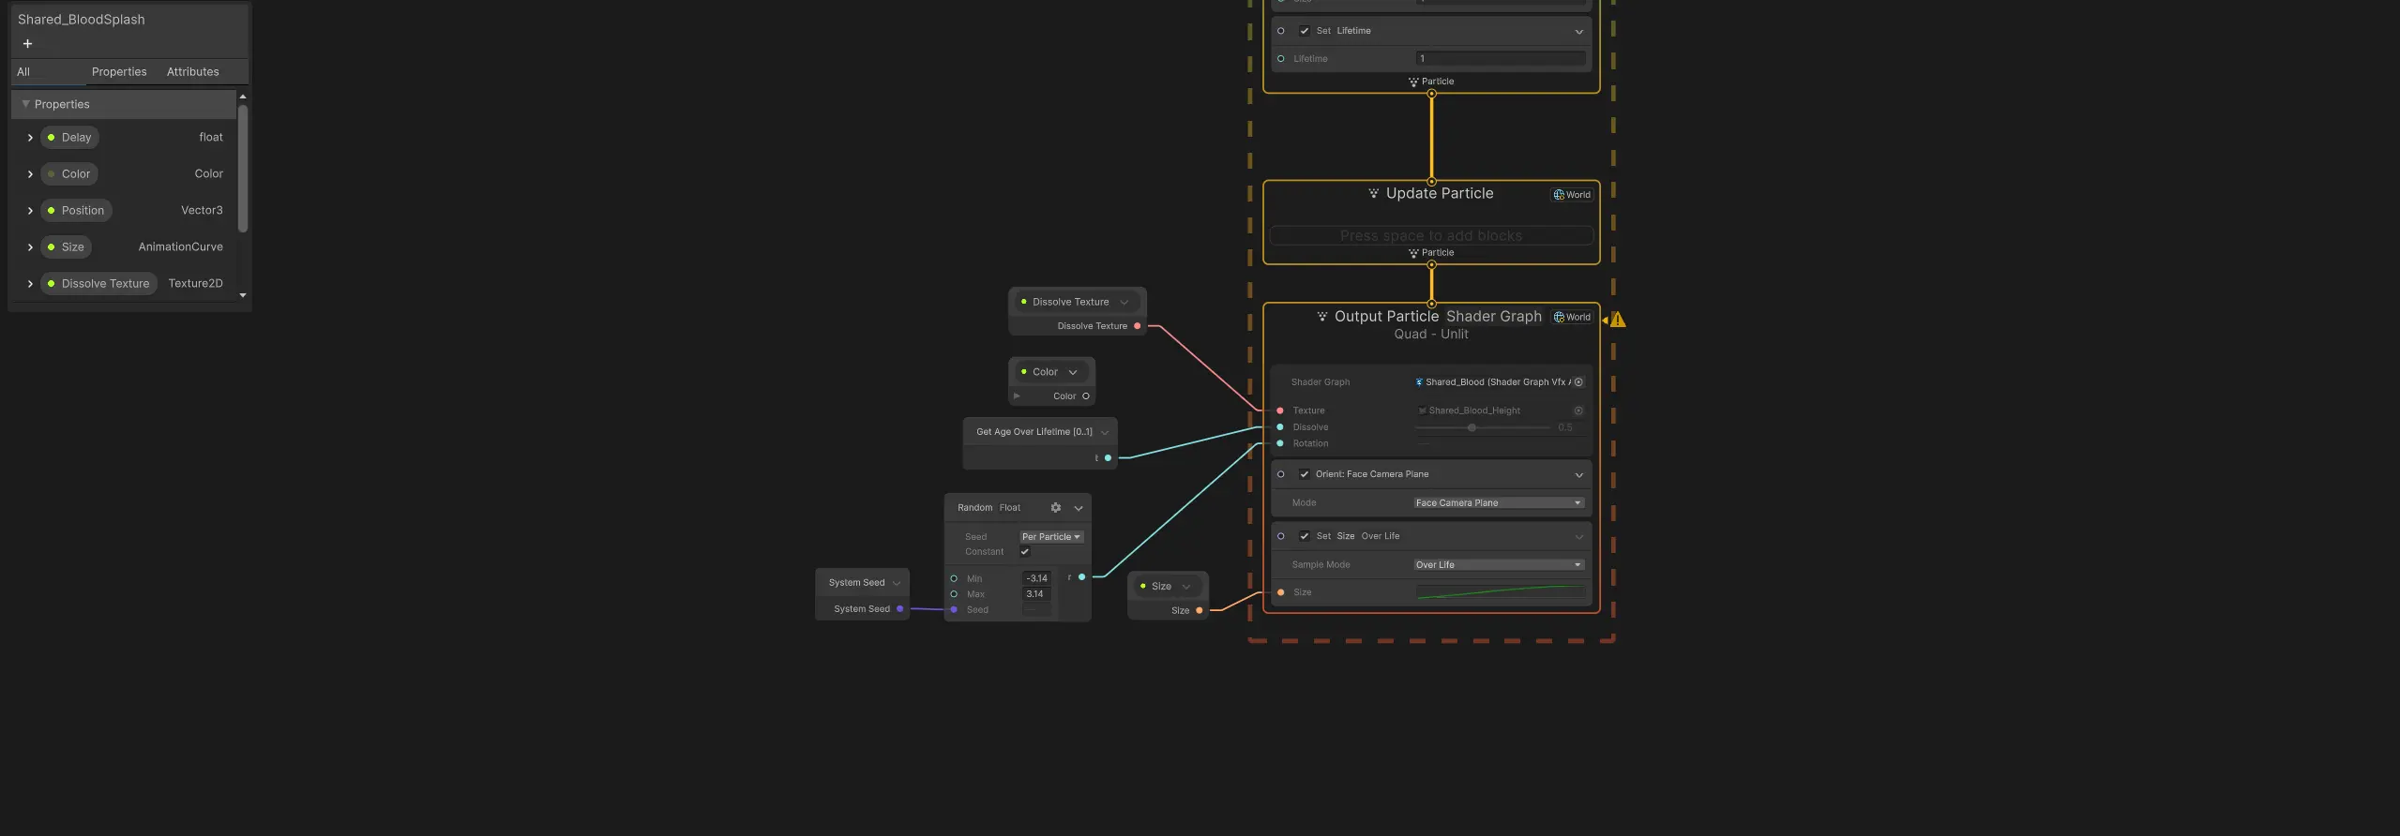
Task: Uncheck the Orient: Face Camera Plane block
Action: (1304, 474)
